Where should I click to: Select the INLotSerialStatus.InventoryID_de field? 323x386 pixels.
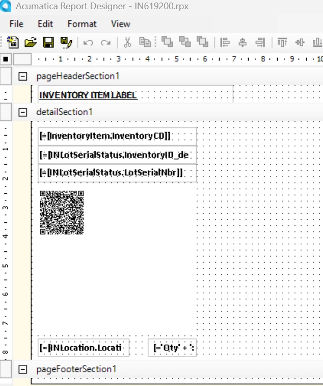tap(117, 155)
